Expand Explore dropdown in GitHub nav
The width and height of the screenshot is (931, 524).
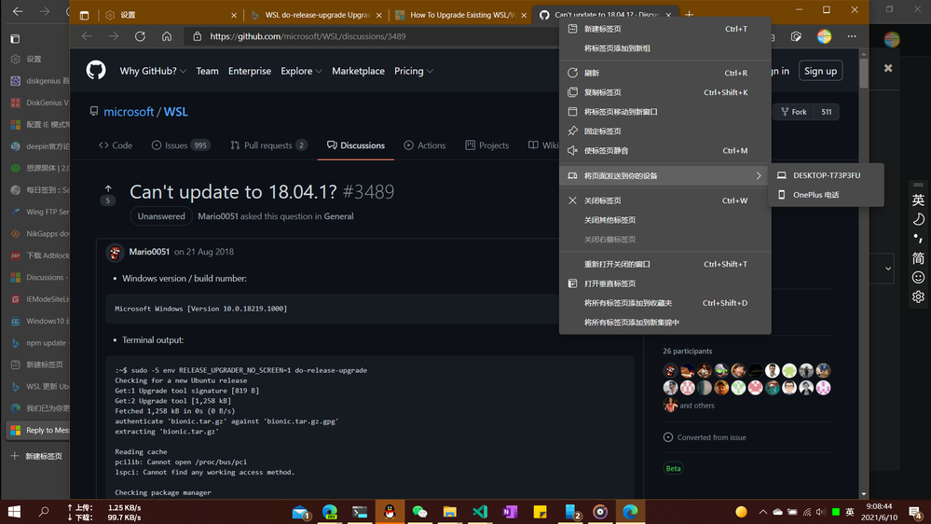[x=301, y=71]
